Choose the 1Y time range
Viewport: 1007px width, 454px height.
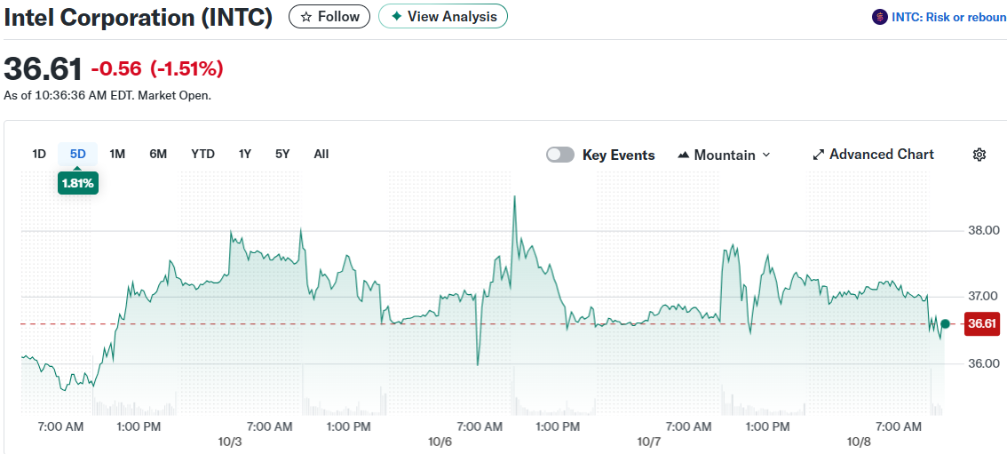[x=245, y=154]
